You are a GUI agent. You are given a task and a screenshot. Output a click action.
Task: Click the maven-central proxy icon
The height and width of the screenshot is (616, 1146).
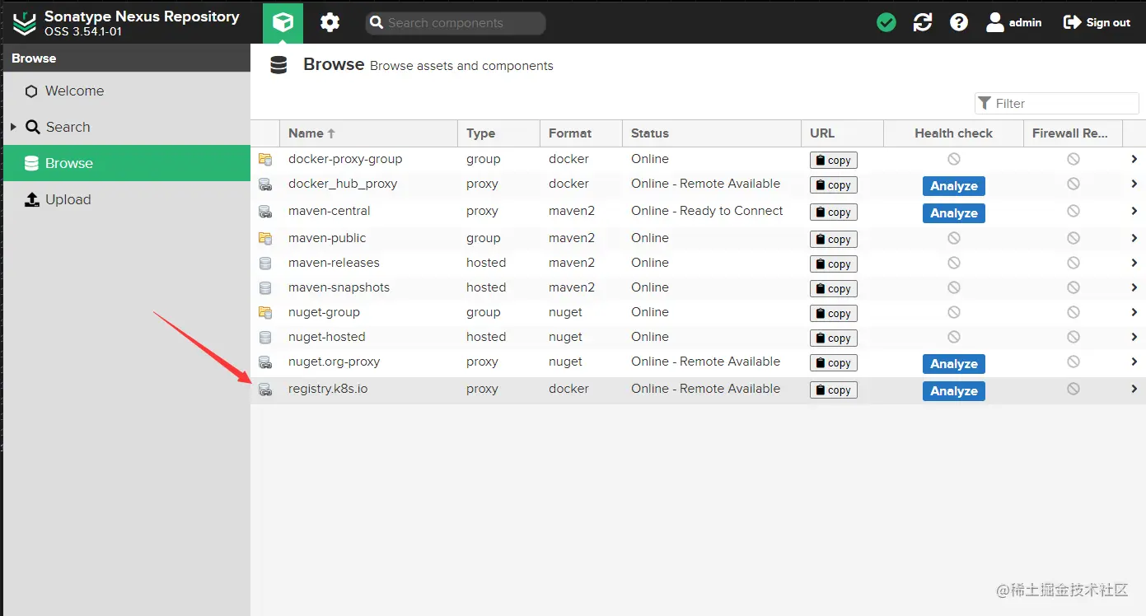[265, 212]
